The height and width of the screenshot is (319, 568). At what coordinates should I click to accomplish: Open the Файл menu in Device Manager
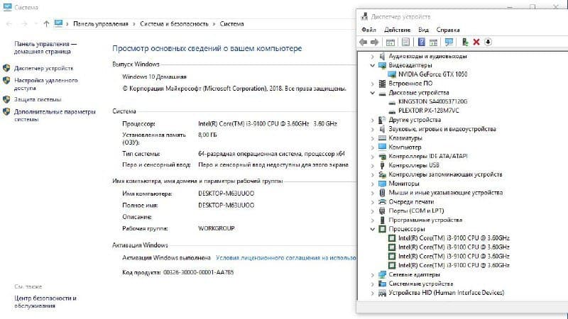click(368, 30)
